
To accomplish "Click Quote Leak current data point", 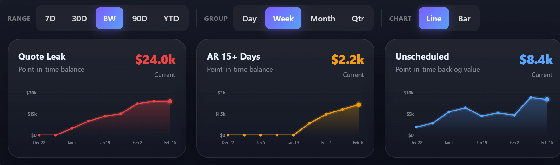I will tap(170, 101).
